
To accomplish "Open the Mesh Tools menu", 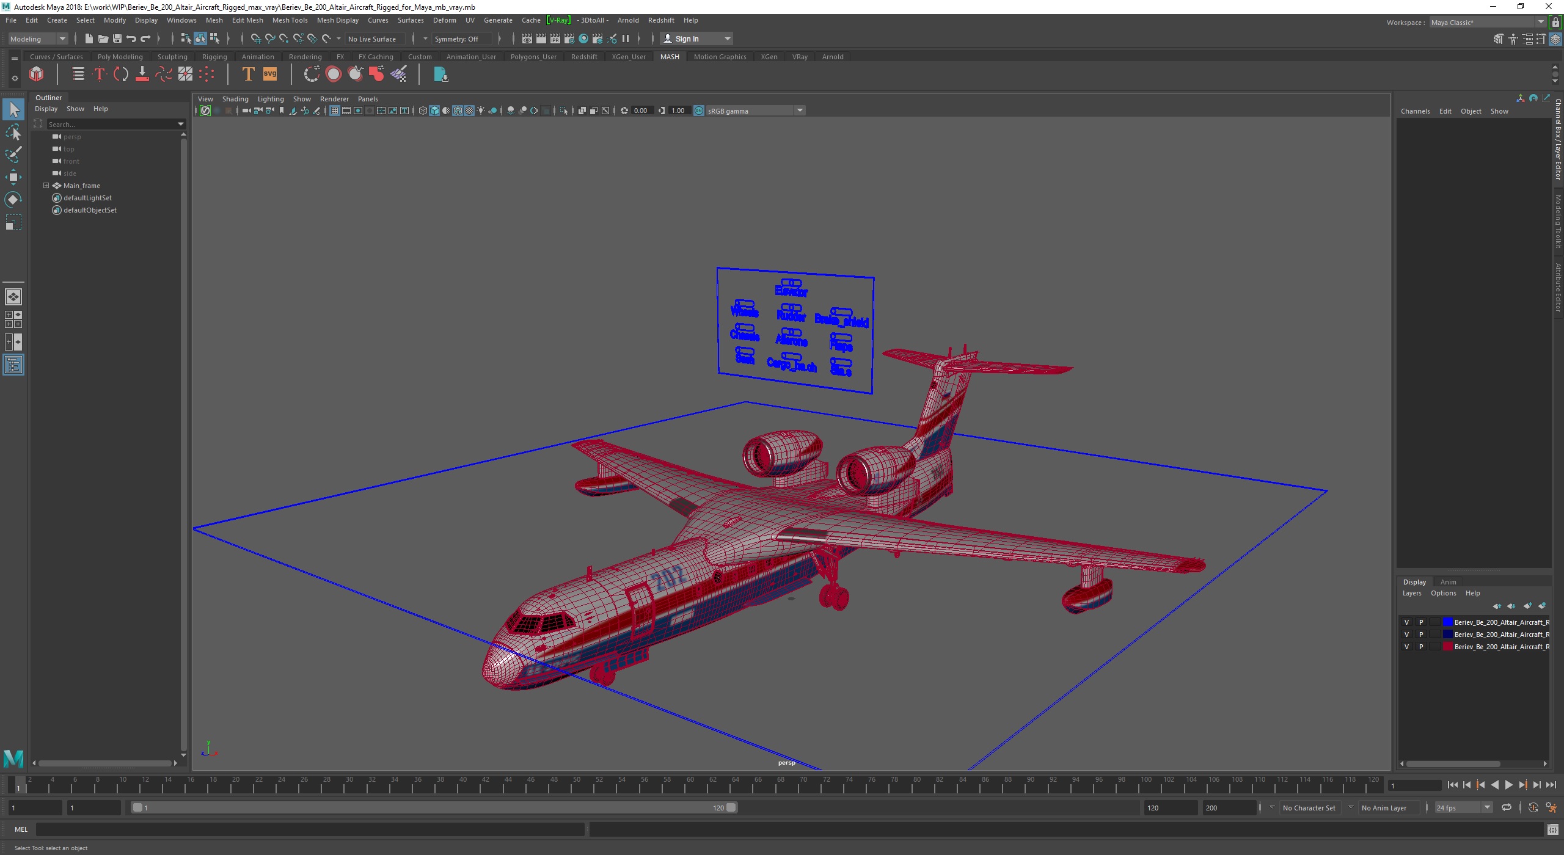I will point(290,20).
